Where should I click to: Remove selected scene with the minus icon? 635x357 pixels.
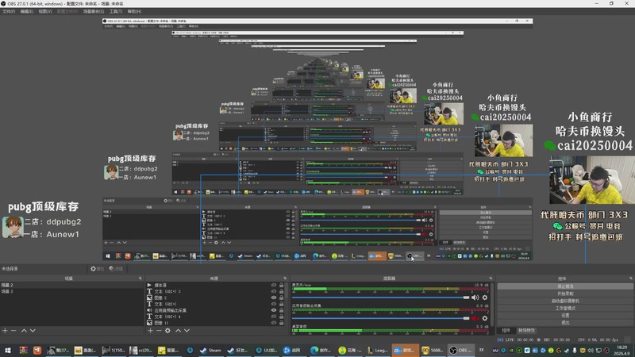coord(13,331)
